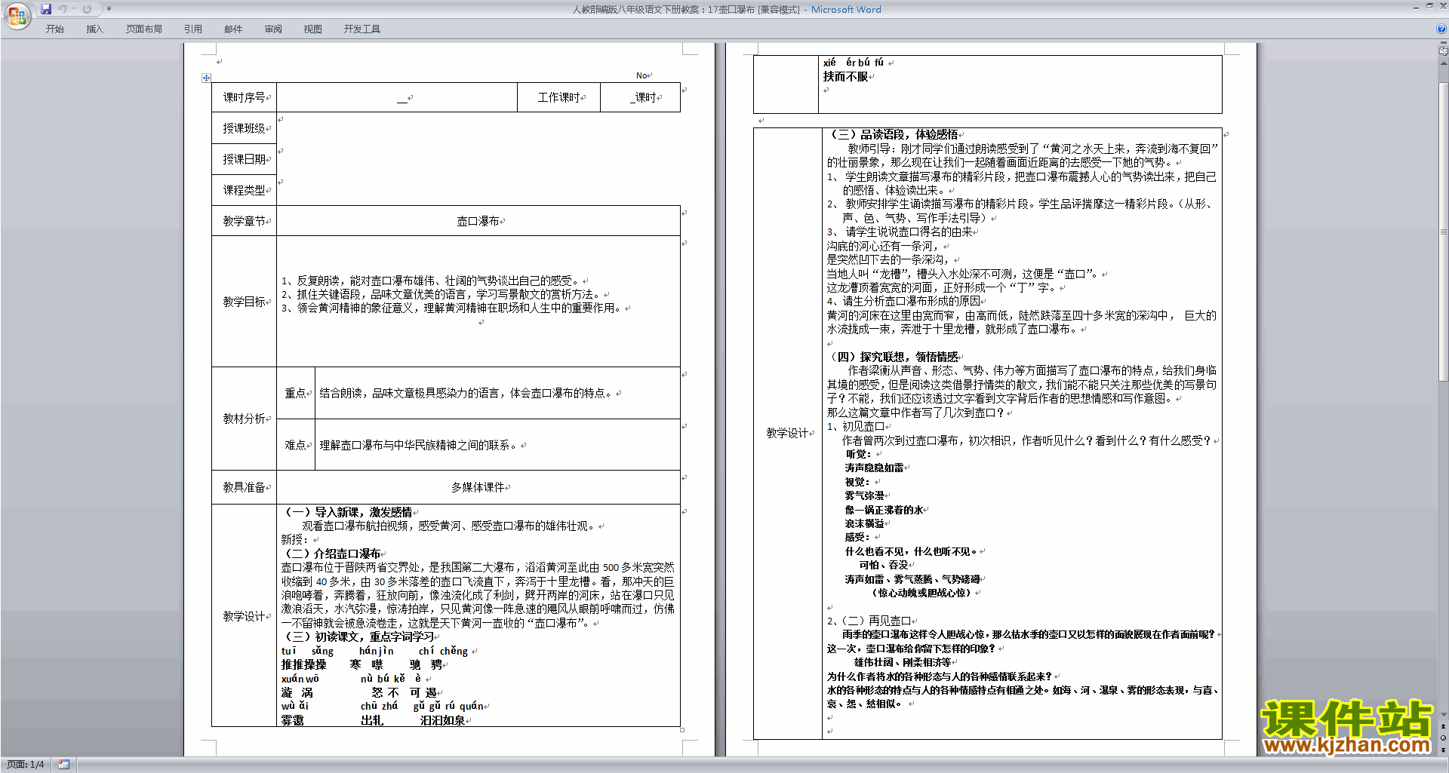The width and height of the screenshot is (1449, 773).
Task: Click the Undo arrow icon
Action: pos(63,9)
